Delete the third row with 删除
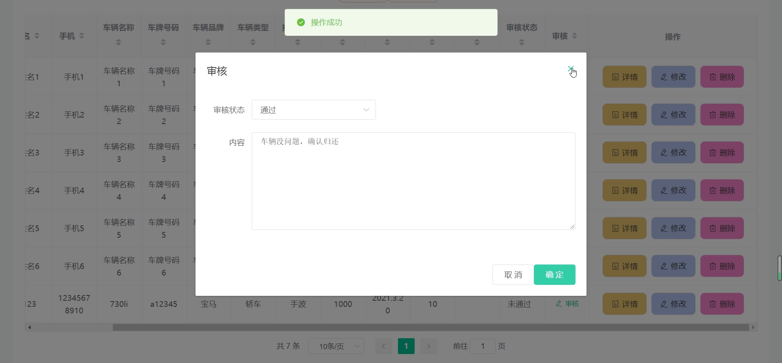 pyautogui.click(x=722, y=153)
